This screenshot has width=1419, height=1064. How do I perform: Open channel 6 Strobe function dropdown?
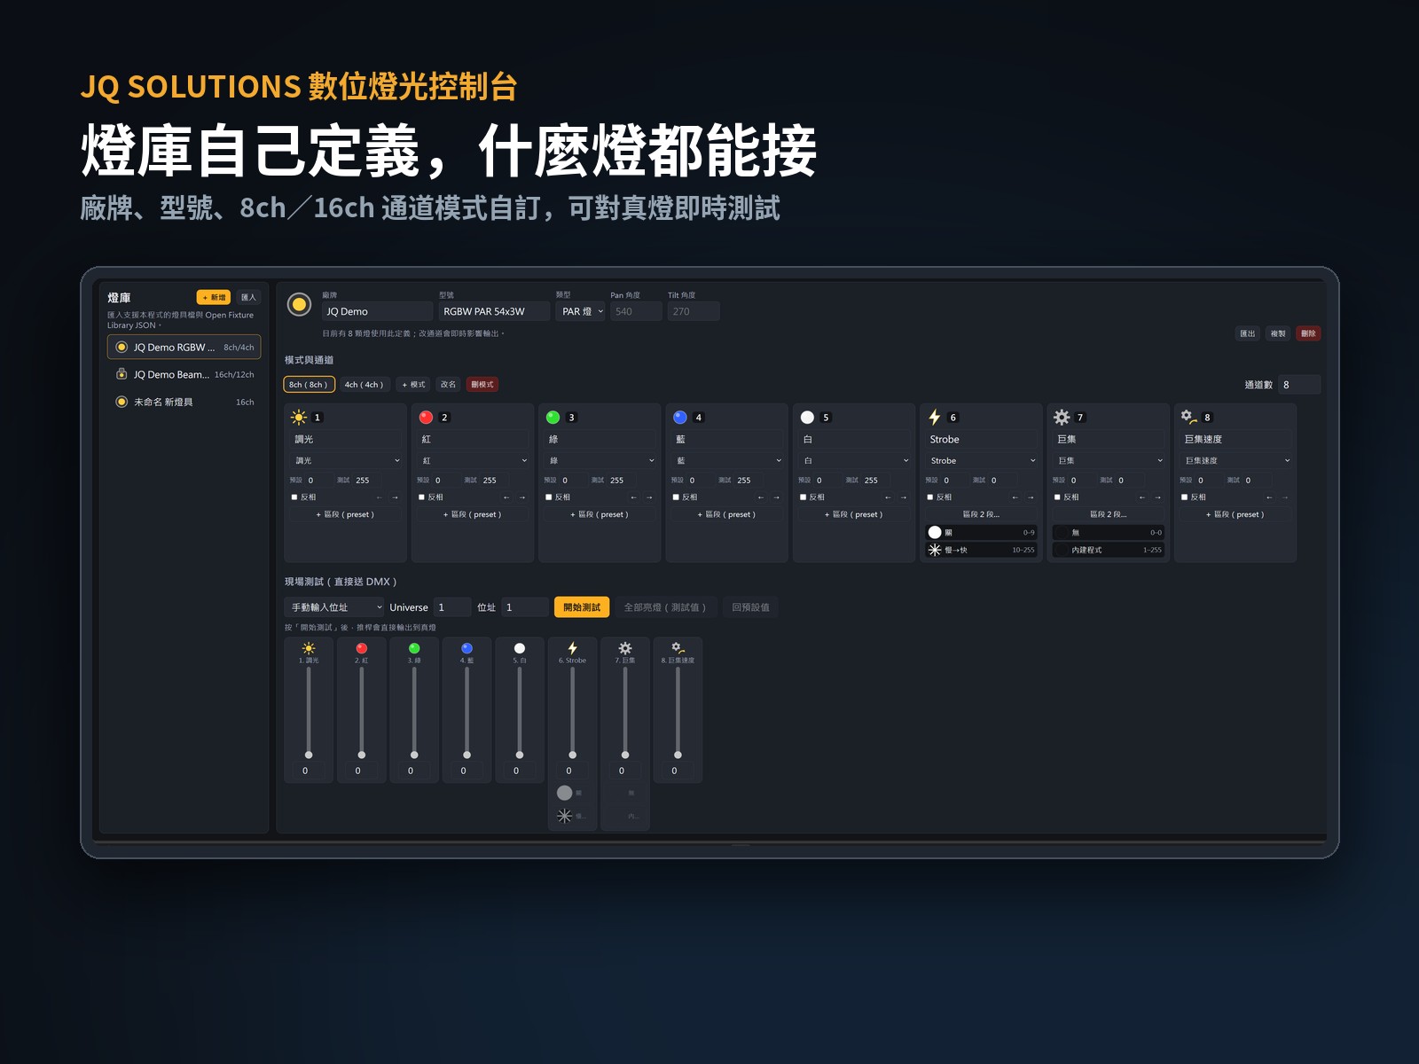click(982, 460)
